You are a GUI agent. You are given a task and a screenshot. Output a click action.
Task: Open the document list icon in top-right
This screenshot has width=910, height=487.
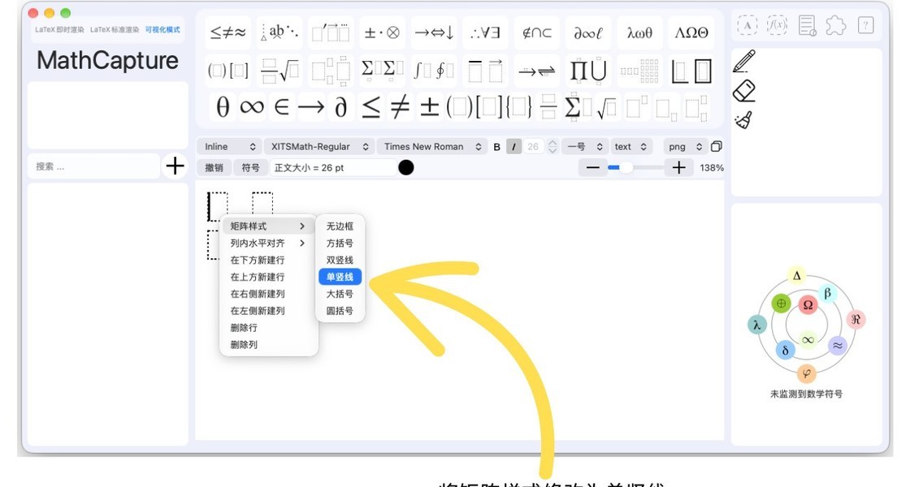(807, 25)
